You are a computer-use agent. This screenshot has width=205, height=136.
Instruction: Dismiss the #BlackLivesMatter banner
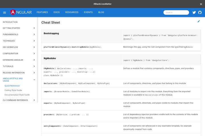tap(201, 4)
